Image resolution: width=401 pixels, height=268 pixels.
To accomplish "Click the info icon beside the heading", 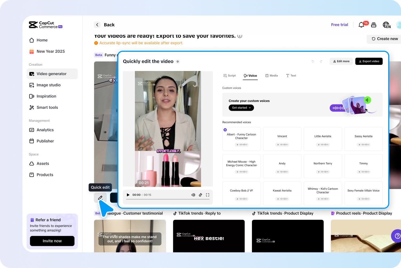I will click(x=240, y=36).
